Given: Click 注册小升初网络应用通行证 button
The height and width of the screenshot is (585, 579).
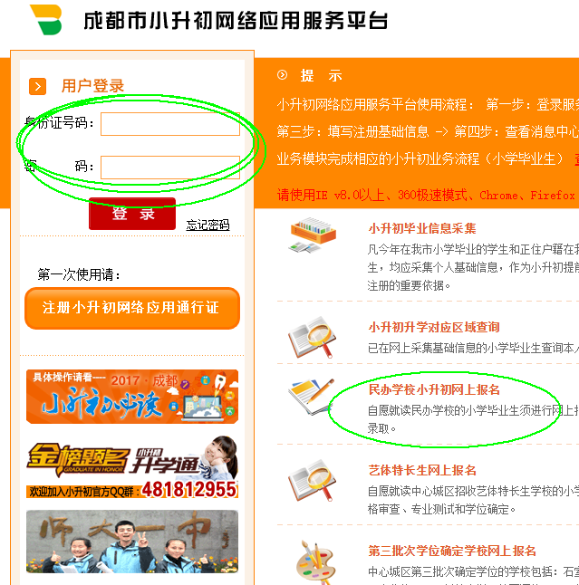Looking at the screenshot, I should [x=132, y=308].
